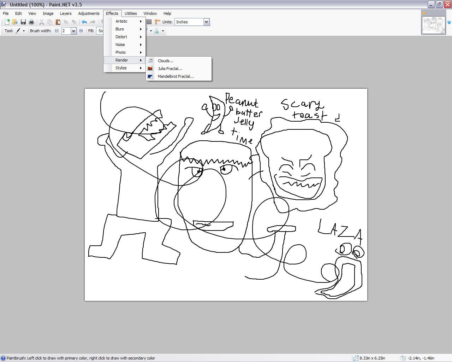Open the Utilities menu
The width and height of the screenshot is (452, 362).
131,13
